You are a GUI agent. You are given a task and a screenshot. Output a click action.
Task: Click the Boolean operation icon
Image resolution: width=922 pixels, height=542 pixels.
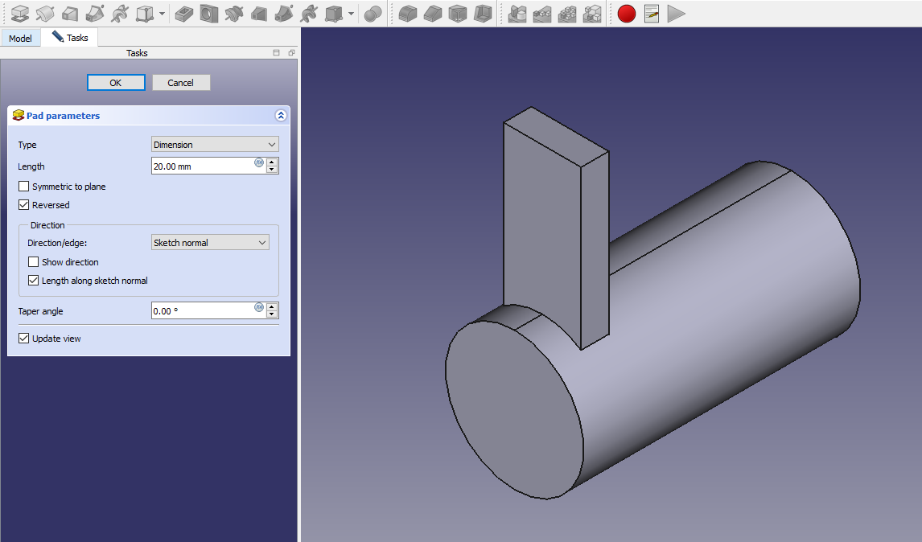[372, 14]
